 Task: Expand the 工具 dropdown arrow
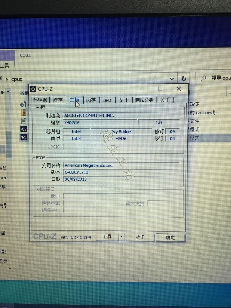point(122,237)
